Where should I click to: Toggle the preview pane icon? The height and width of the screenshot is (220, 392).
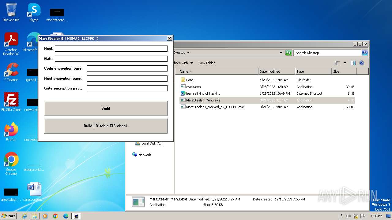point(353,63)
